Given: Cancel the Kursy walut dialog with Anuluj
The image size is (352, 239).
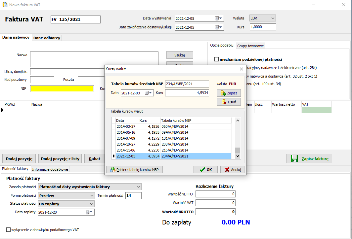Looking at the screenshot, I should [x=232, y=170].
